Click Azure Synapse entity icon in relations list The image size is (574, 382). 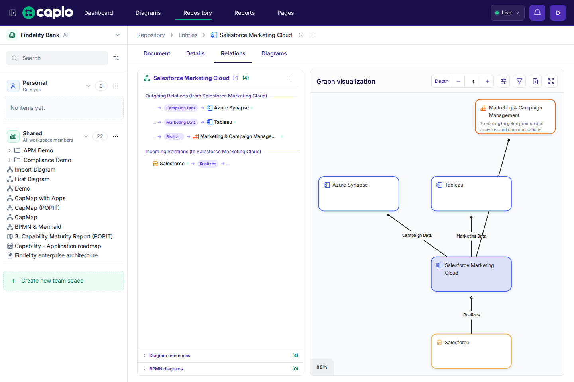tap(210, 108)
